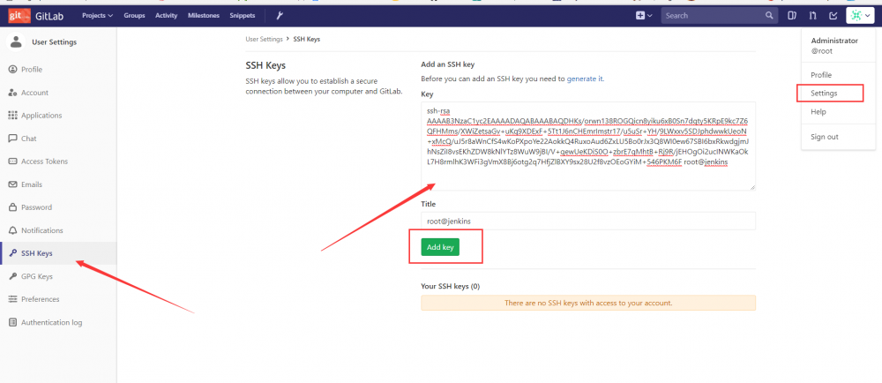
Task: Click the search magnifier icon
Action: click(769, 15)
